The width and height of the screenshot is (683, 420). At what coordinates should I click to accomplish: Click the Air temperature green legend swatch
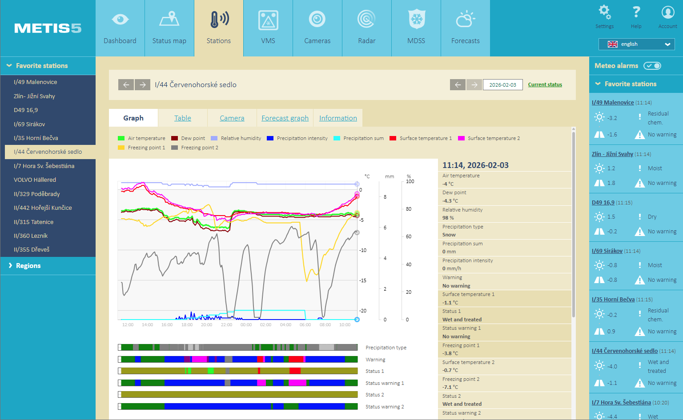tap(121, 138)
